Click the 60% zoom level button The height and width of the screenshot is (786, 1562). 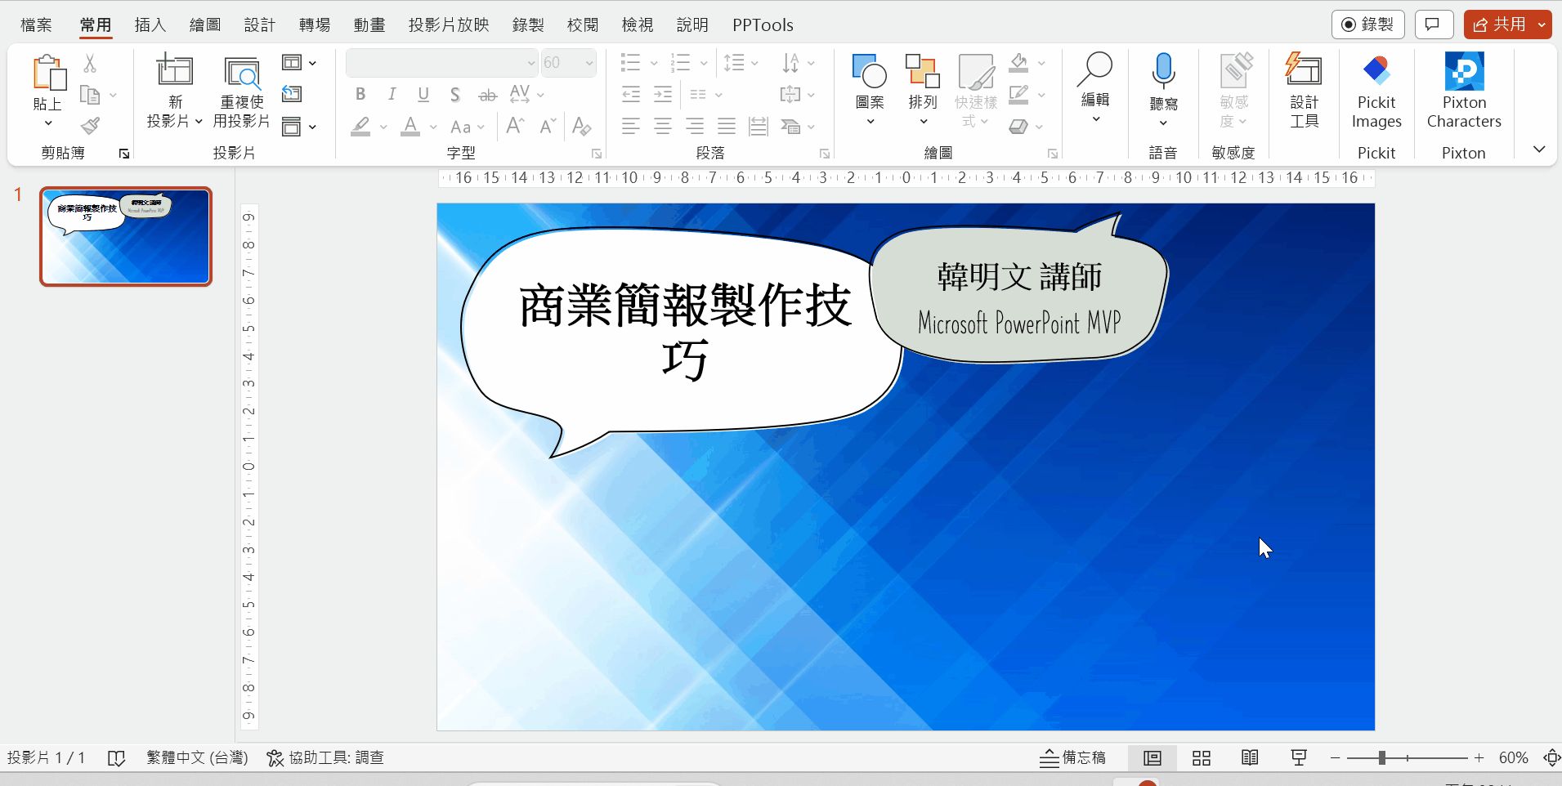(x=1514, y=758)
